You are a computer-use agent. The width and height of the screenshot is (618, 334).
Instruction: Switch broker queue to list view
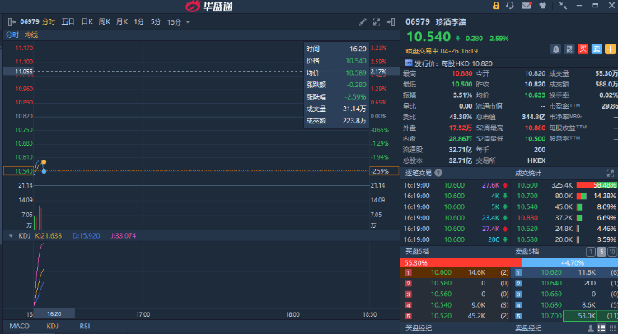(x=602, y=327)
